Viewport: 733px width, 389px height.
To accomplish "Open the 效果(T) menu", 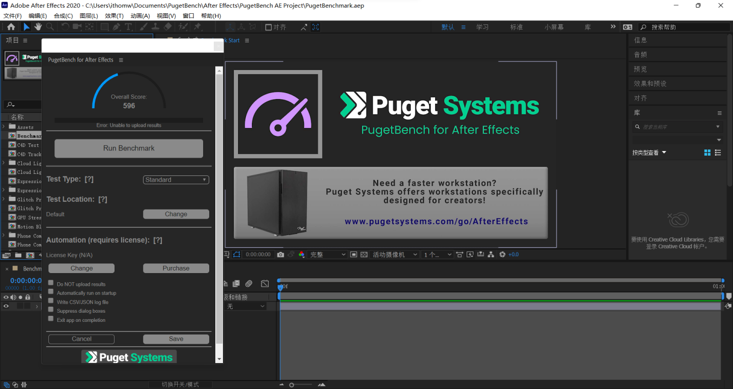I will tap(114, 16).
